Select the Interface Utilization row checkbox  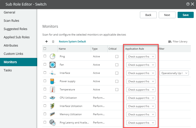pyautogui.click(x=45, y=106)
